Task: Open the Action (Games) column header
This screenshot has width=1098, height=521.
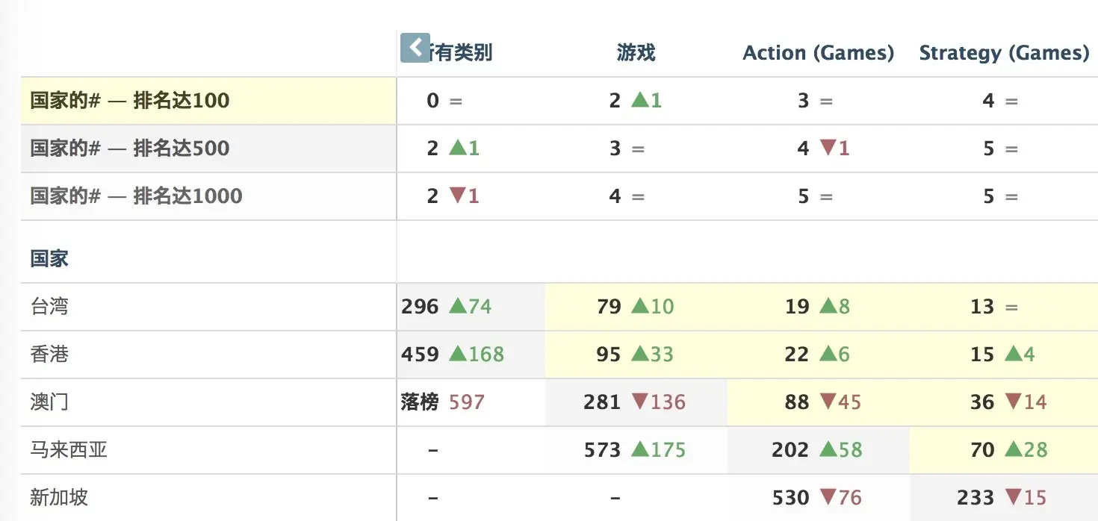Action: pyautogui.click(x=818, y=53)
